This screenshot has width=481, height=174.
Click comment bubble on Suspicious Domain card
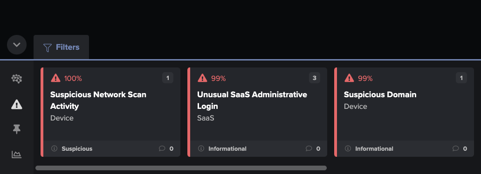456,148
